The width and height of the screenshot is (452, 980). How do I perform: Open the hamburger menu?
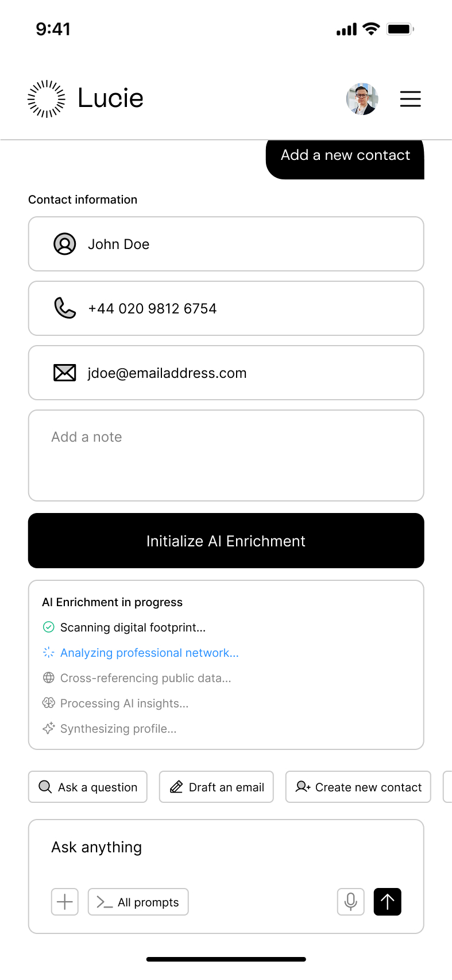[x=410, y=99]
